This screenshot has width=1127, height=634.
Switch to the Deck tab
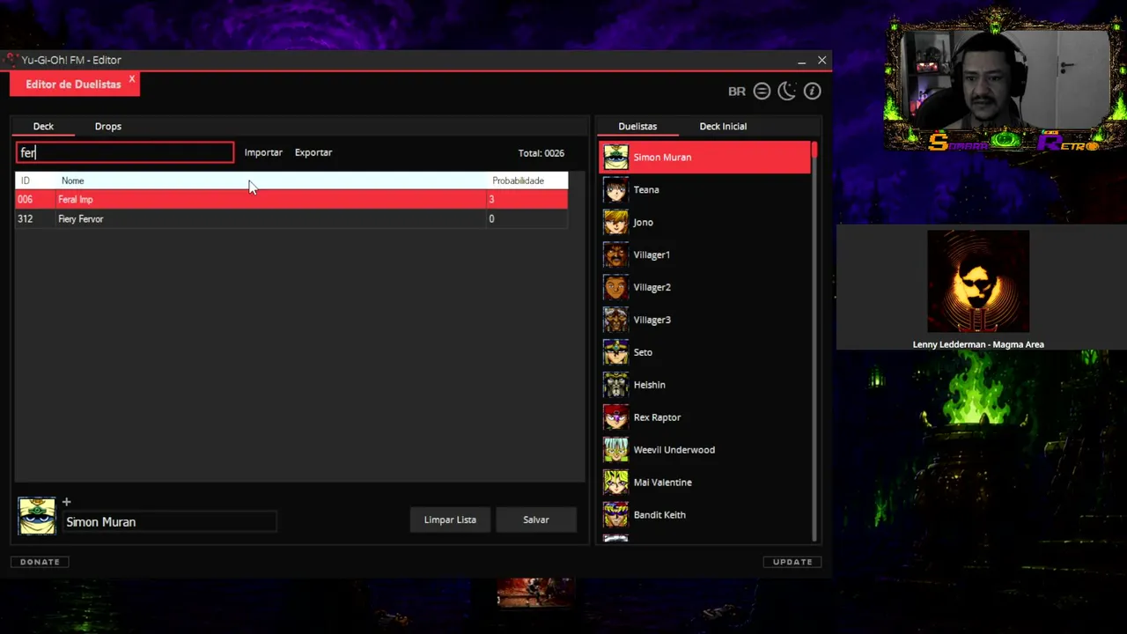pos(43,126)
